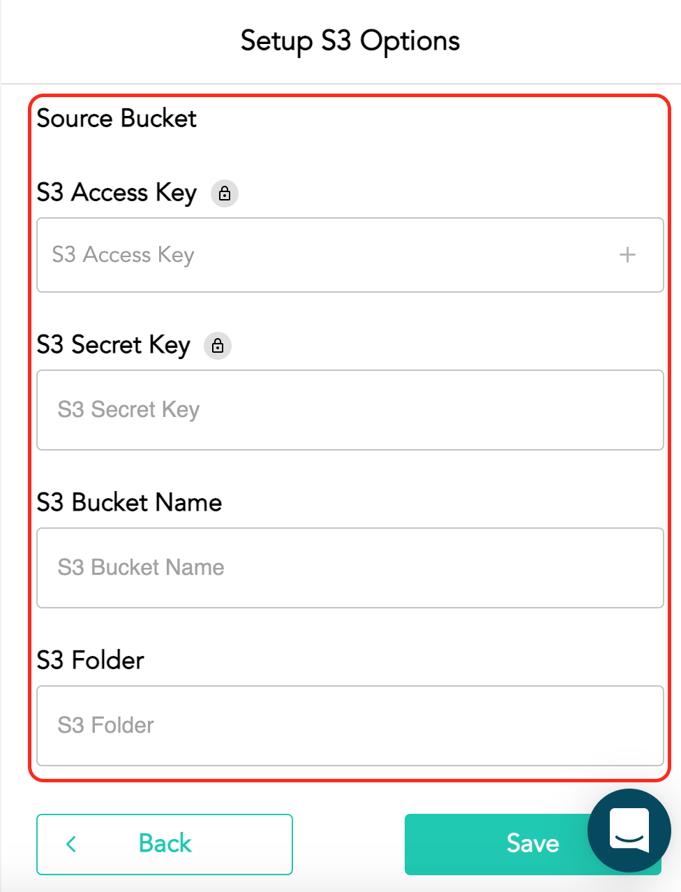681x892 pixels.
Task: Click the Source Bucket heading
Action: [x=117, y=119]
